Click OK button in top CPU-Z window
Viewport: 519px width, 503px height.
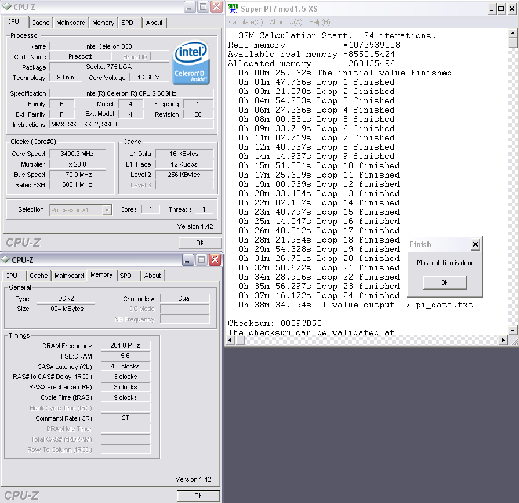coord(200,243)
